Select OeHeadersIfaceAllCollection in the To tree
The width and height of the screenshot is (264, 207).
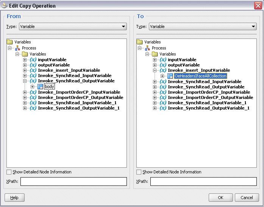coord(200,76)
